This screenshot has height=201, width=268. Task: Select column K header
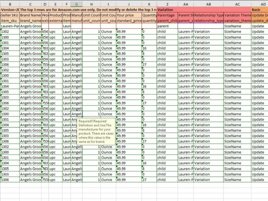pyautogui.click(x=149, y=4)
